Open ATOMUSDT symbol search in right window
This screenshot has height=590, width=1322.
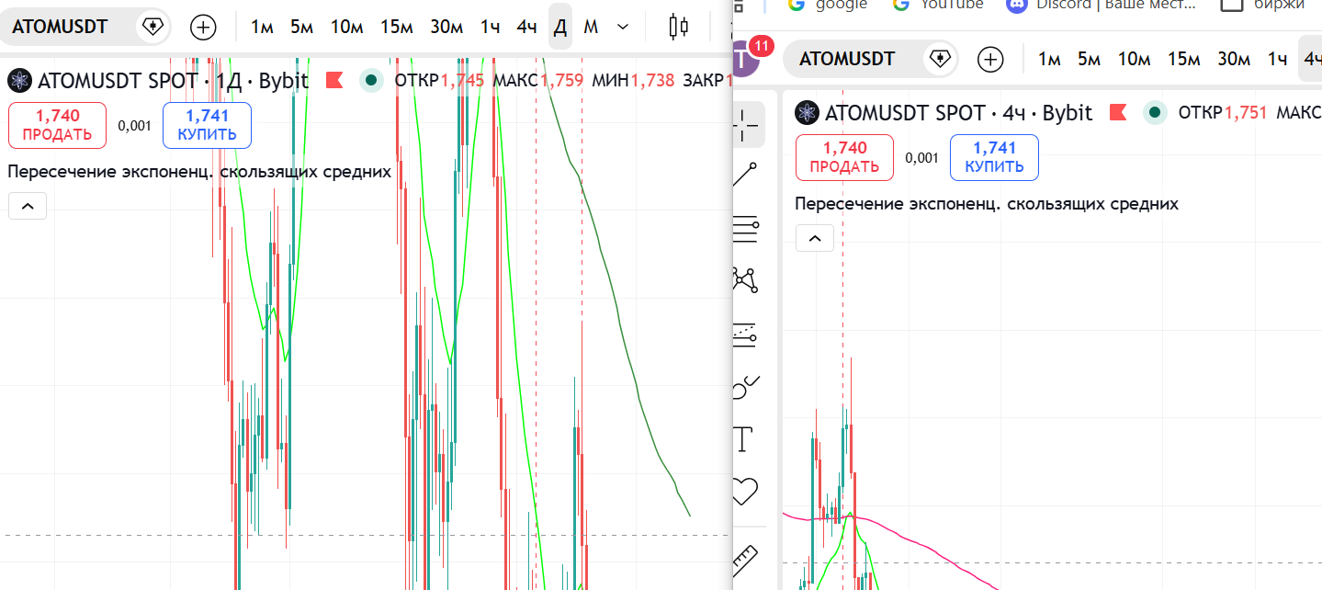click(847, 59)
